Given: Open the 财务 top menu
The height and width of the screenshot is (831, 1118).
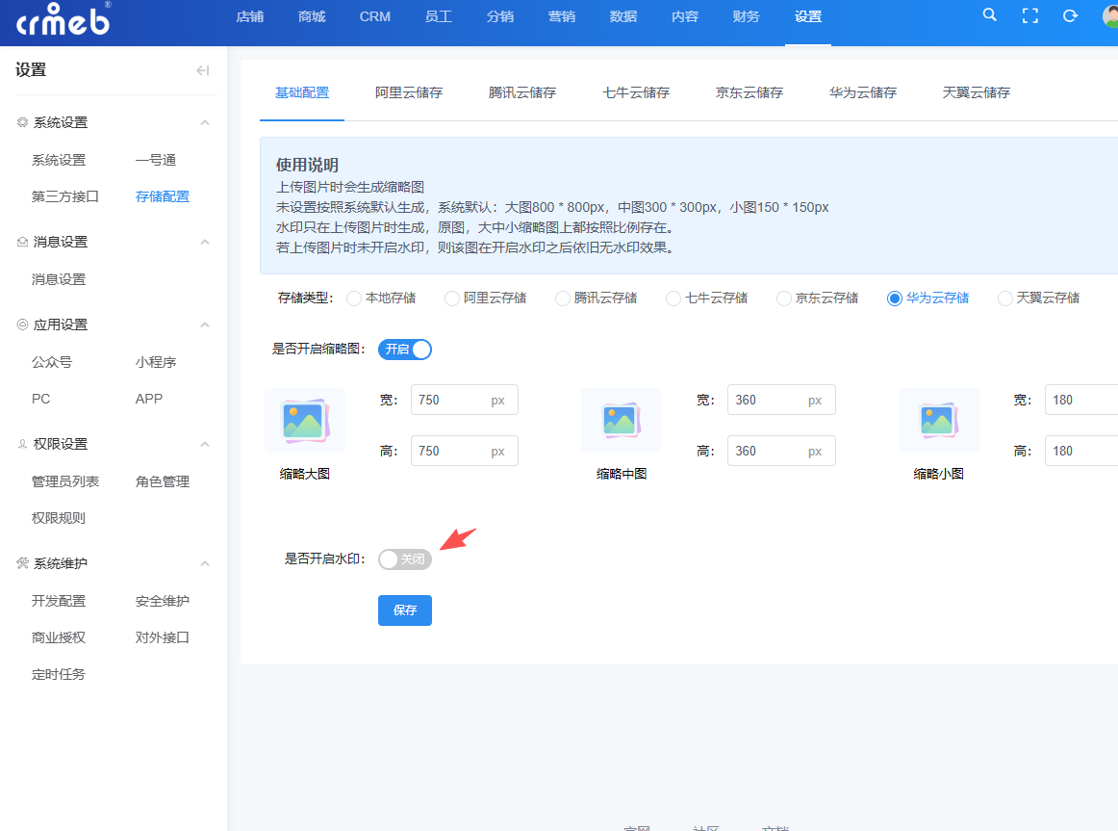Looking at the screenshot, I should tap(746, 16).
